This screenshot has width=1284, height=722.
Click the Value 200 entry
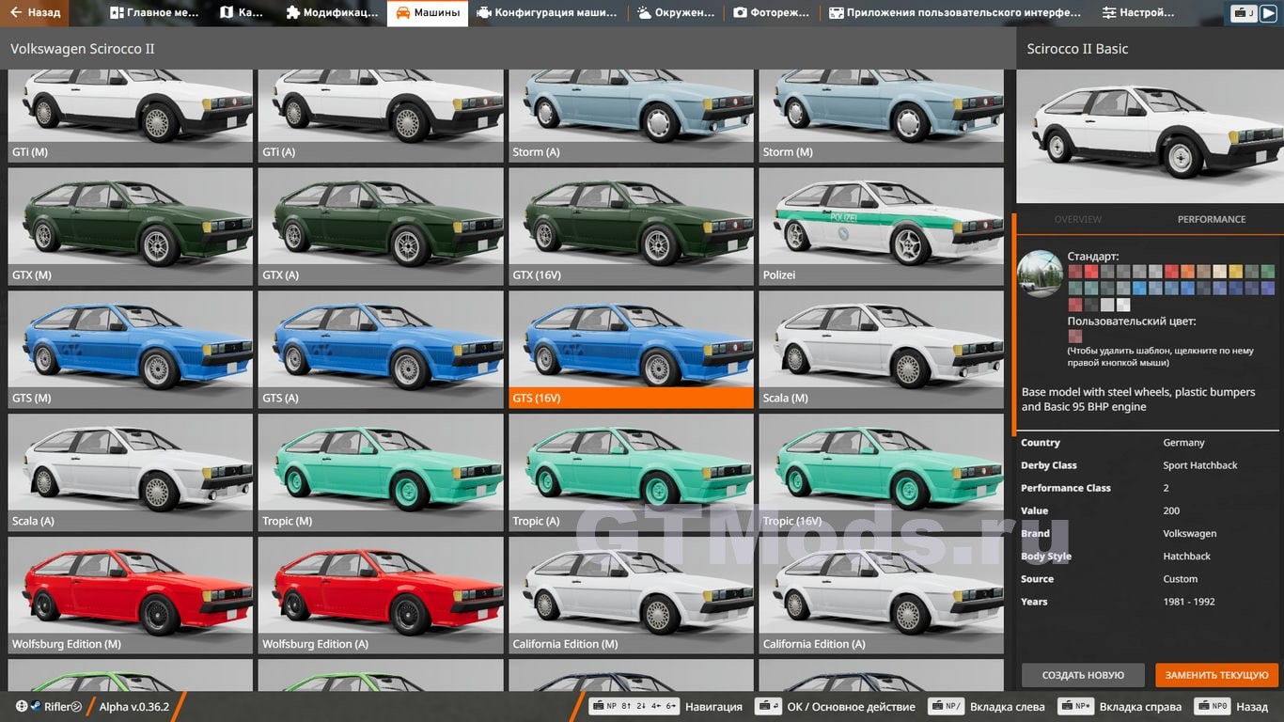pos(1150,510)
